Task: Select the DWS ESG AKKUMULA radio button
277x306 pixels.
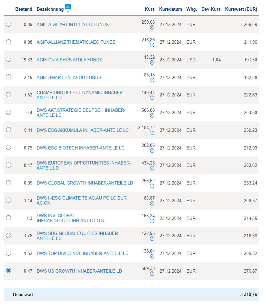Action: point(9,130)
